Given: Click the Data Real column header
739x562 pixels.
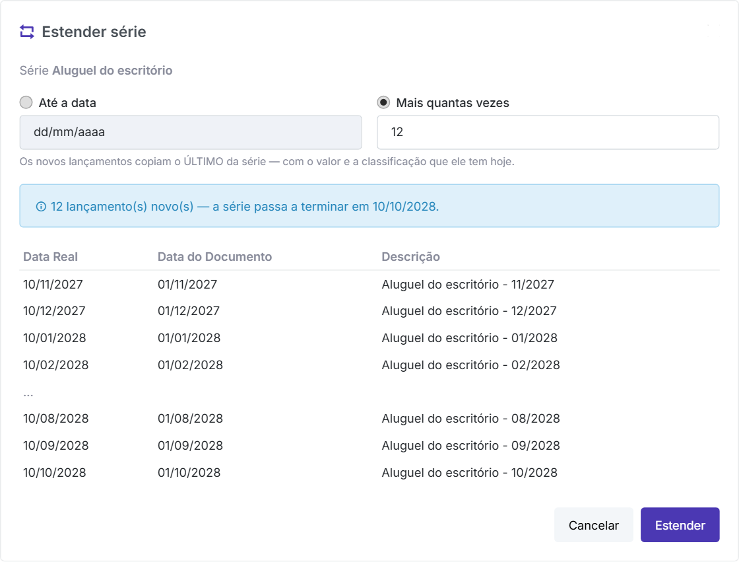Looking at the screenshot, I should pyautogui.click(x=50, y=257).
